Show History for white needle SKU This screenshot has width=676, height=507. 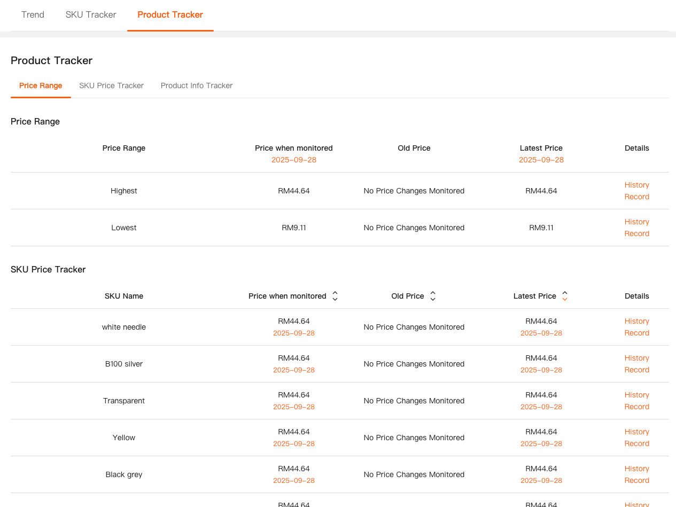[x=636, y=321]
